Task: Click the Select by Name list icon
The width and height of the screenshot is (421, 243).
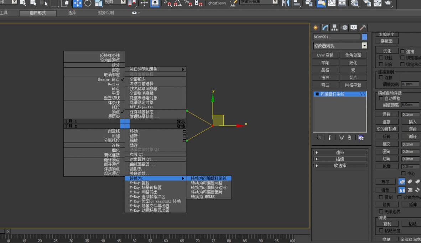Action: click(44, 3)
